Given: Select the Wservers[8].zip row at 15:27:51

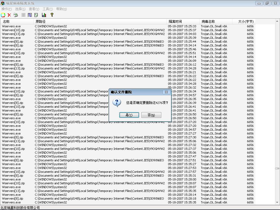Looking at the screenshot, I should 128,160.
